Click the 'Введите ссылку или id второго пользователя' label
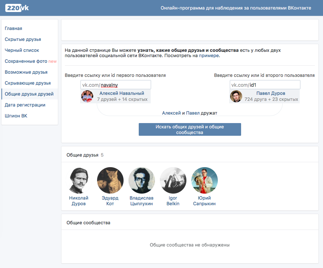This screenshot has height=268, width=323. click(x=264, y=75)
